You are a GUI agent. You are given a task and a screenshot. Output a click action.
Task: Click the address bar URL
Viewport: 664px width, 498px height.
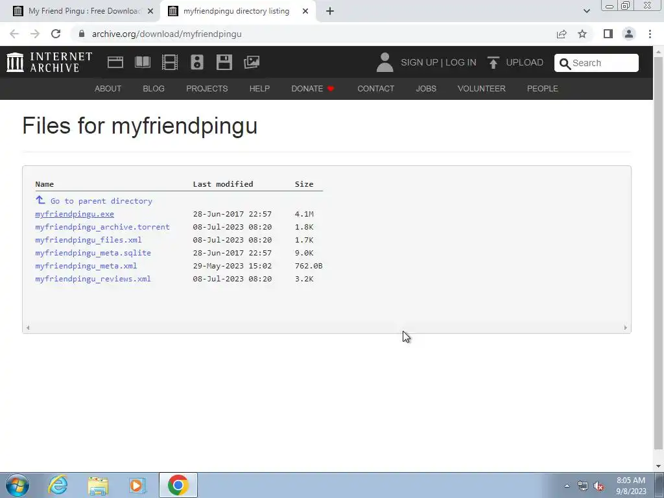pyautogui.click(x=167, y=34)
